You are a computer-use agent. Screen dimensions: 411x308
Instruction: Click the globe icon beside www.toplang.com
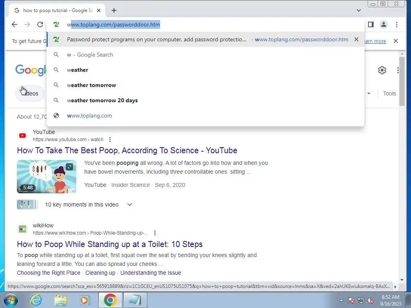pos(56,115)
